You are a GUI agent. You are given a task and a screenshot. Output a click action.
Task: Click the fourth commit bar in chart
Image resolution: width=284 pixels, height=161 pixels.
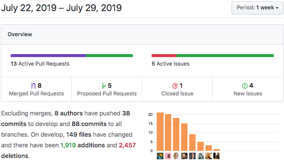184,137
